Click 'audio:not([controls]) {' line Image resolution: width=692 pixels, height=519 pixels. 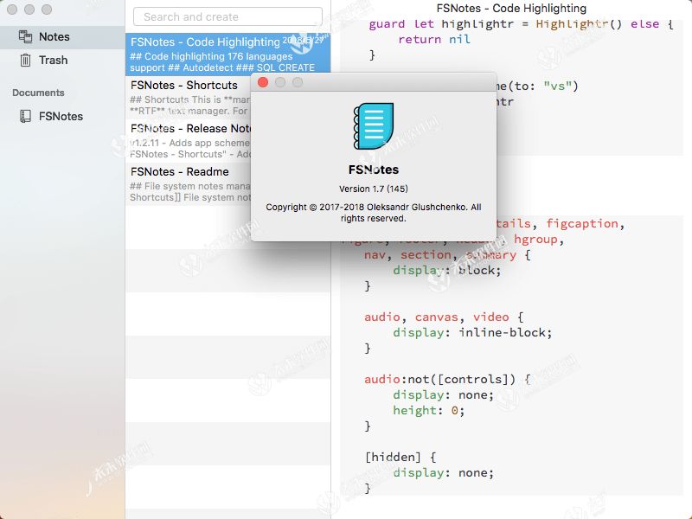tap(447, 379)
